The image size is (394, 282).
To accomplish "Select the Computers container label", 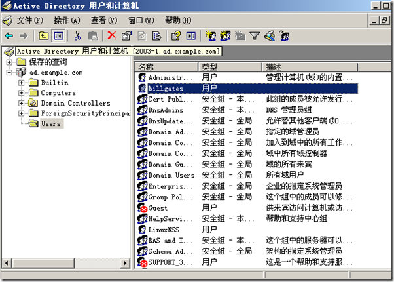I will point(58,93).
